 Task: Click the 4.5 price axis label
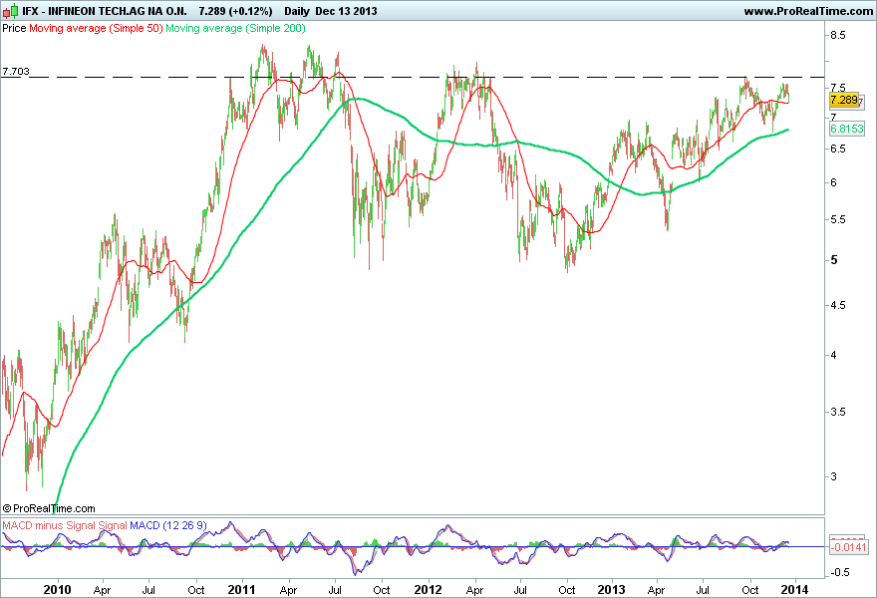838,305
